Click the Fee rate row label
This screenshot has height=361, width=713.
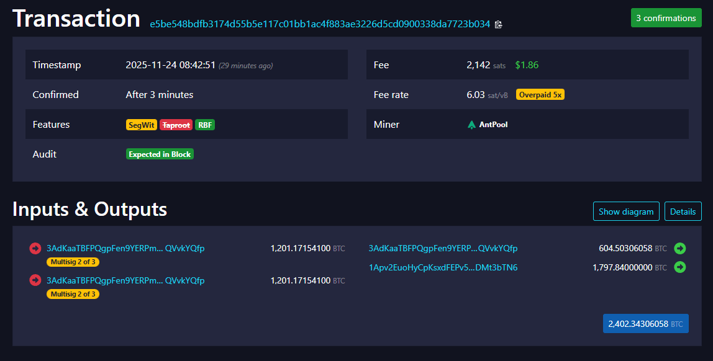click(x=391, y=94)
